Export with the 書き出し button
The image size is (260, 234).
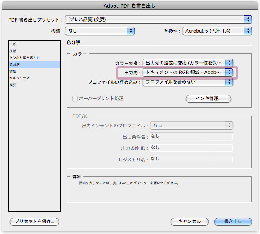point(233,222)
